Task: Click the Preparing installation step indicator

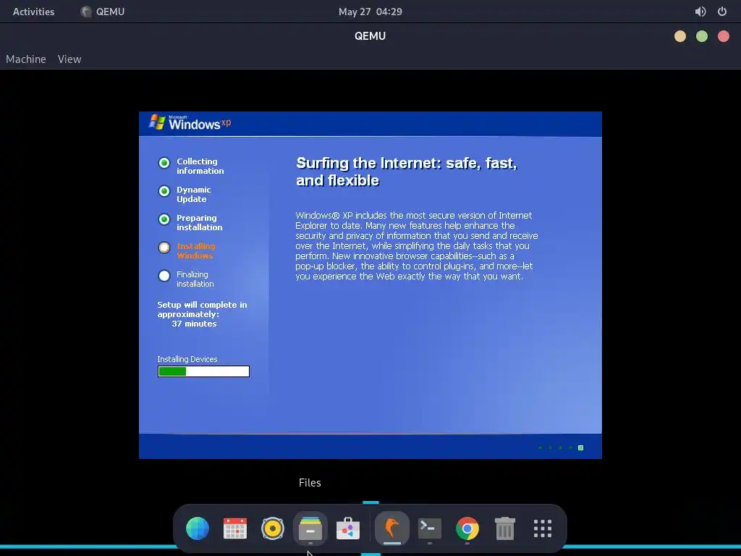Action: point(164,219)
